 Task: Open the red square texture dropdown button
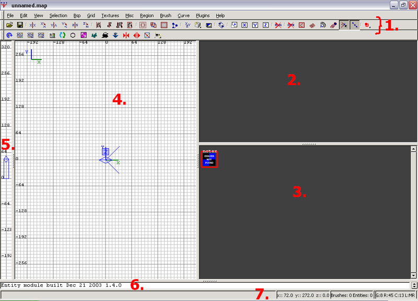(367, 25)
